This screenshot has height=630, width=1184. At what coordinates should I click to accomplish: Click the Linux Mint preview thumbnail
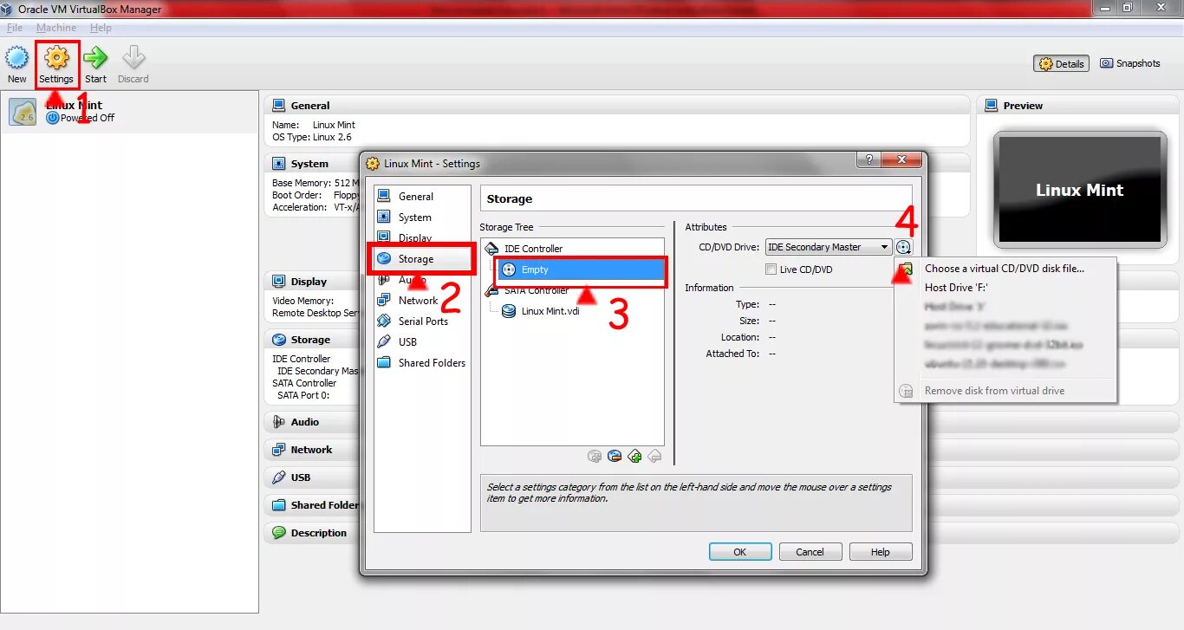click(1080, 189)
